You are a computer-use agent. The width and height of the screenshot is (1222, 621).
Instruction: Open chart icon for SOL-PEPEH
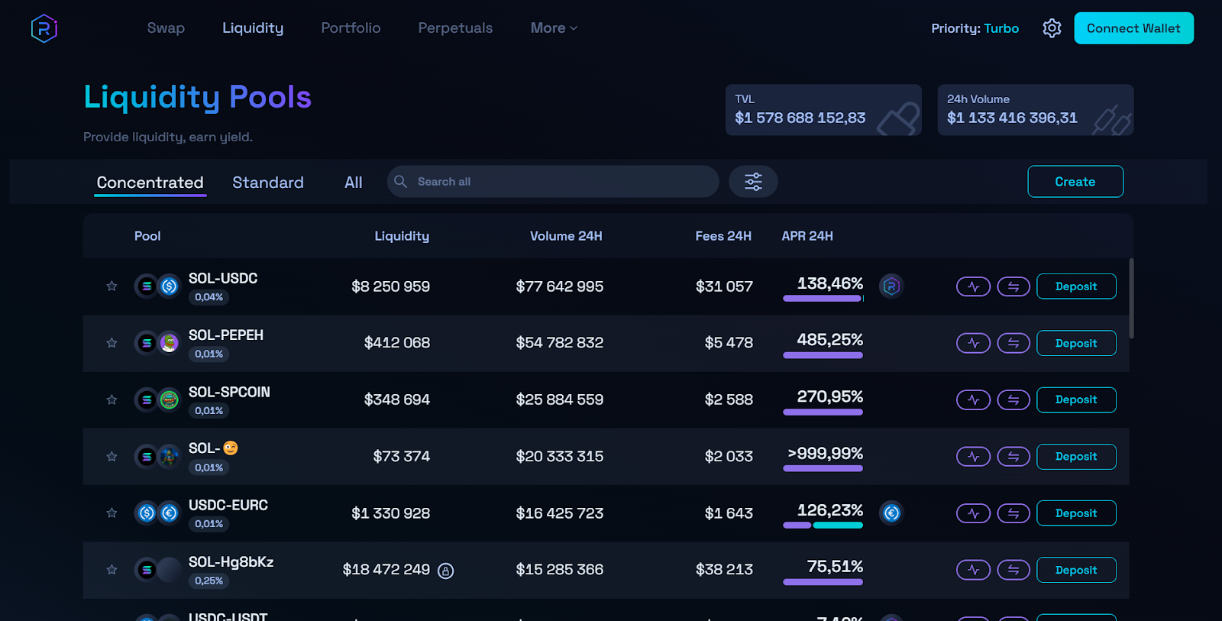pos(973,343)
